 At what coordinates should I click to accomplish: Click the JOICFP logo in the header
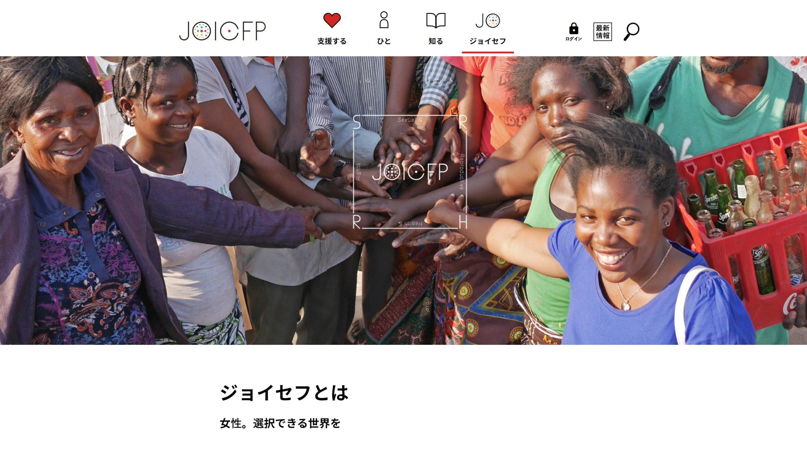click(x=223, y=31)
